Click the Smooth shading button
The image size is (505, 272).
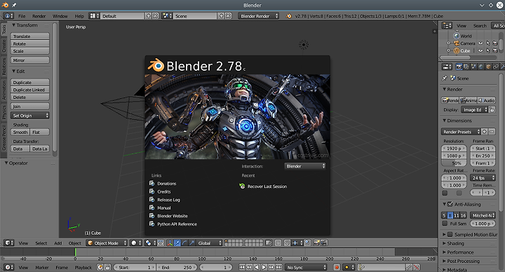[x=20, y=132]
